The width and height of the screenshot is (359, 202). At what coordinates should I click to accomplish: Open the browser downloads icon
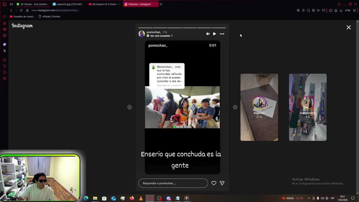[341, 10]
